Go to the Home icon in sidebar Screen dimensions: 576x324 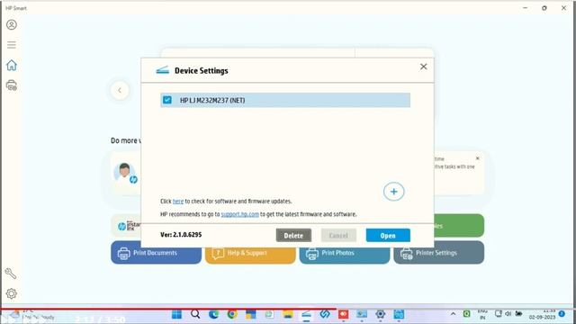(12, 65)
